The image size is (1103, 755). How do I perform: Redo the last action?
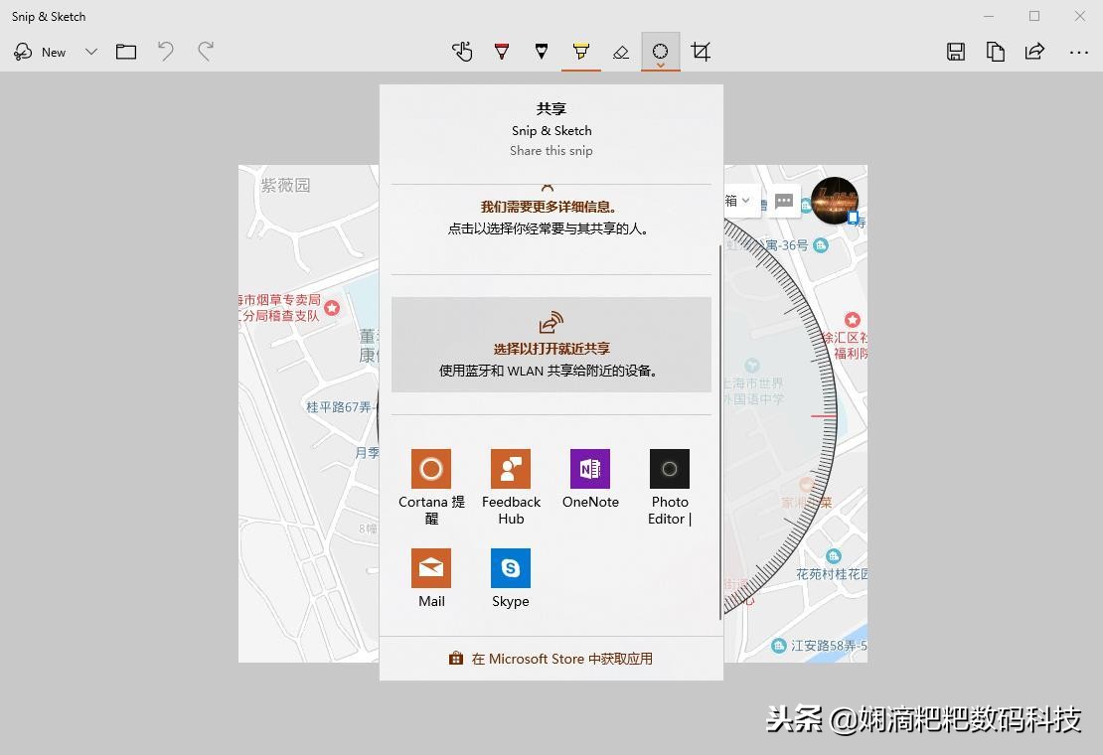(206, 52)
